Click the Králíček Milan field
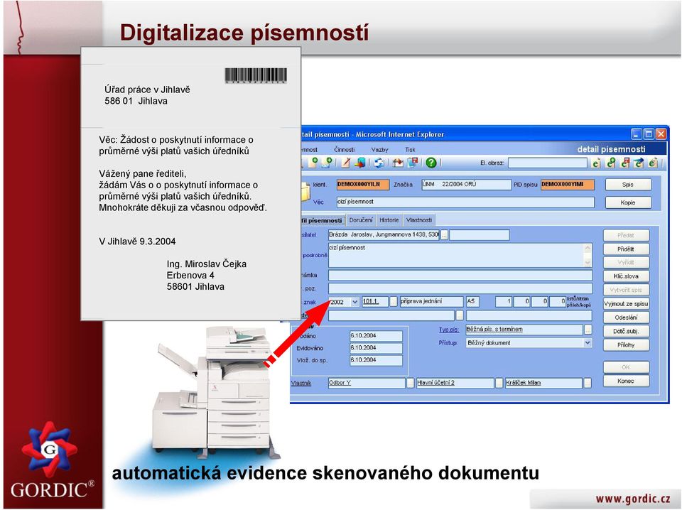The height and width of the screenshot is (510, 682). pyautogui.click(x=543, y=383)
